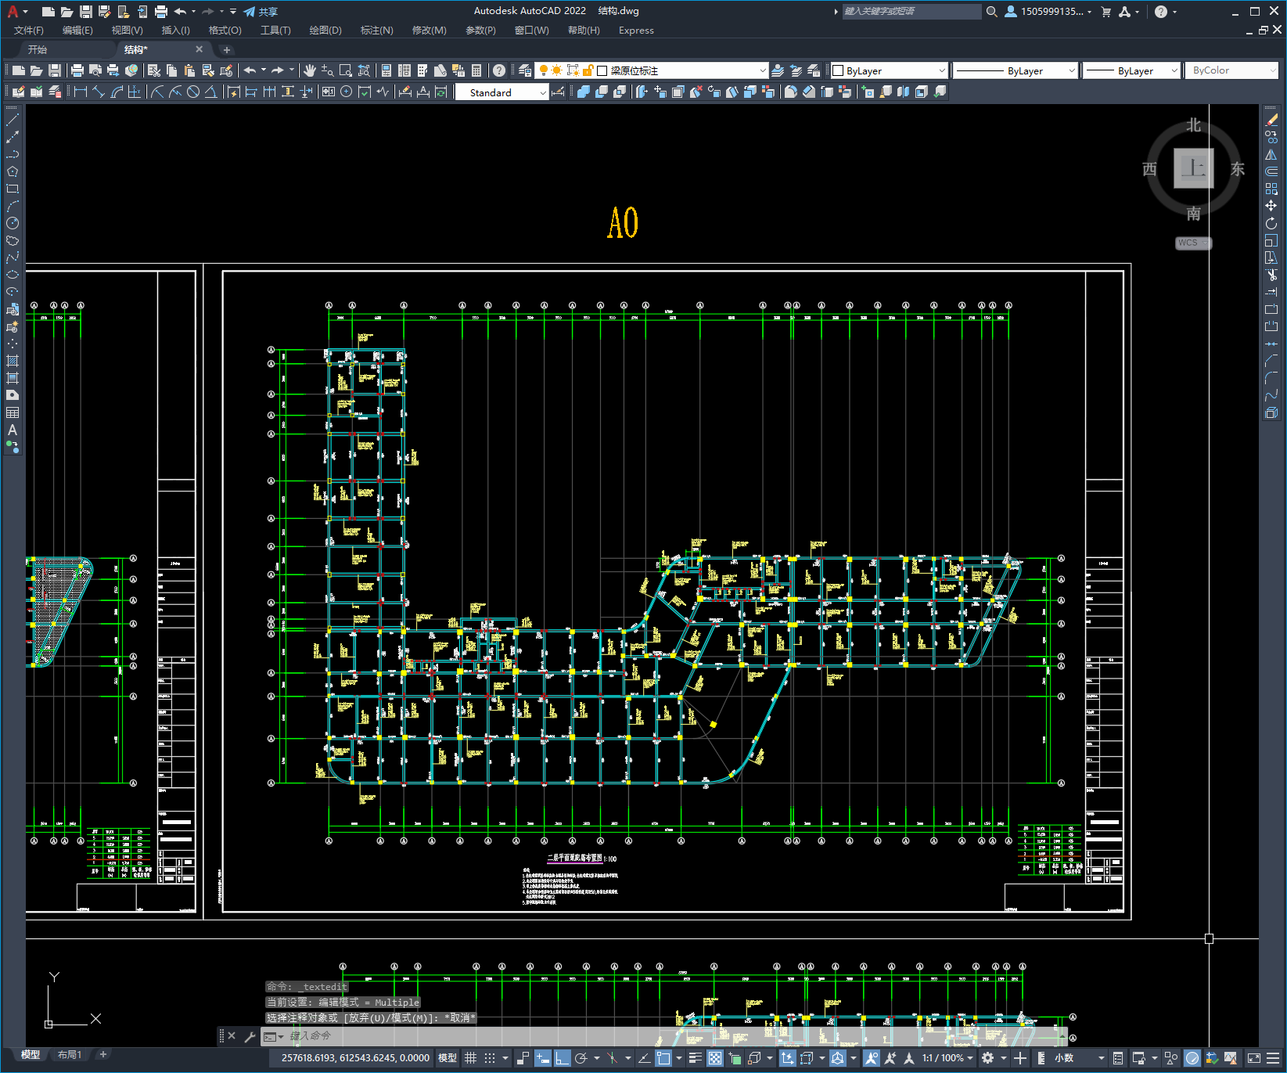The height and width of the screenshot is (1073, 1287).
Task: Click the command line input field
Action: (665, 1036)
